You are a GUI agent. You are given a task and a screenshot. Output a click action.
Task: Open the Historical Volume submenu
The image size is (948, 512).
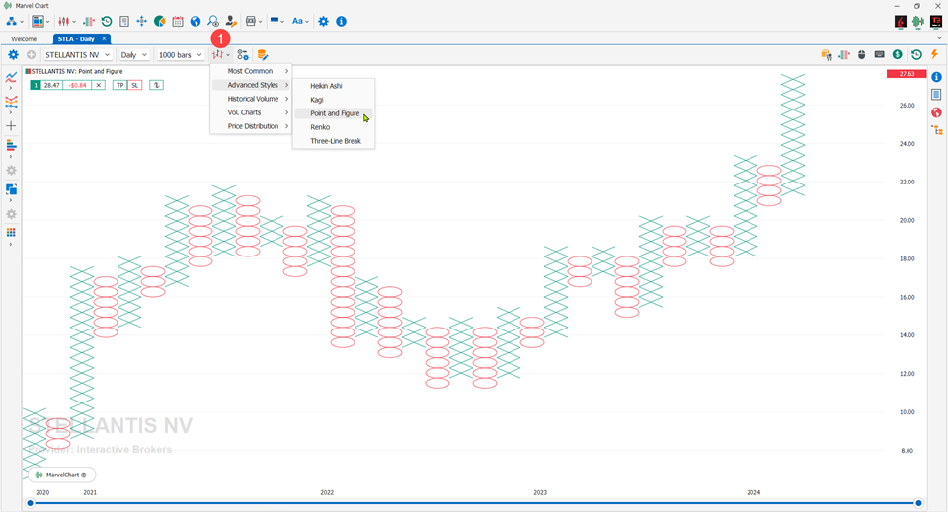[251, 99]
